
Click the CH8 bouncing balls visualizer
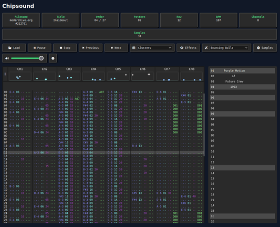(x=192, y=76)
